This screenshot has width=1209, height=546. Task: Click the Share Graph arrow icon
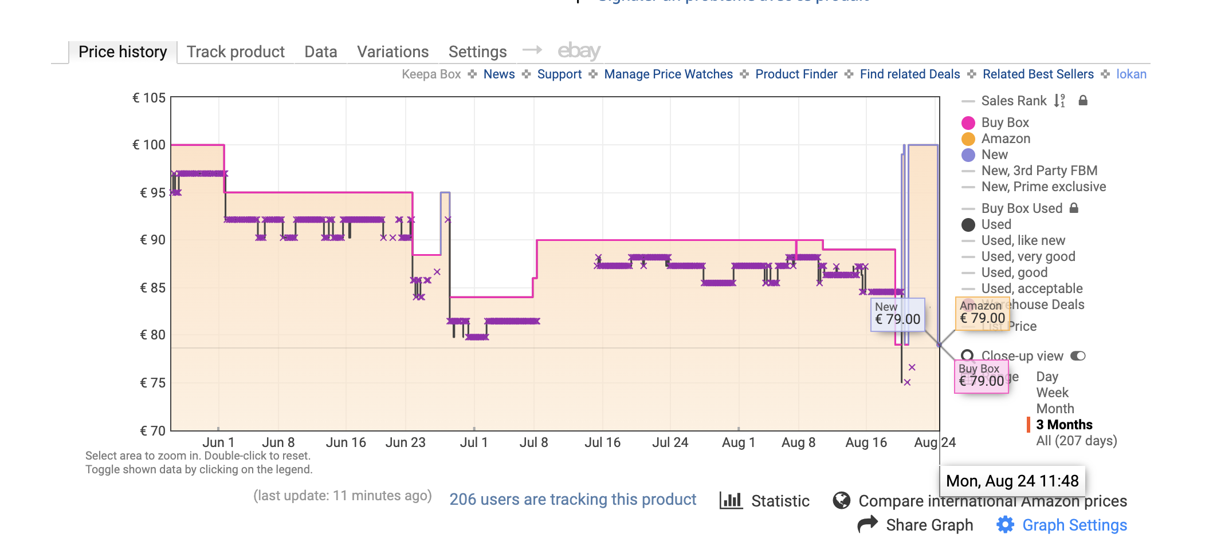point(868,524)
